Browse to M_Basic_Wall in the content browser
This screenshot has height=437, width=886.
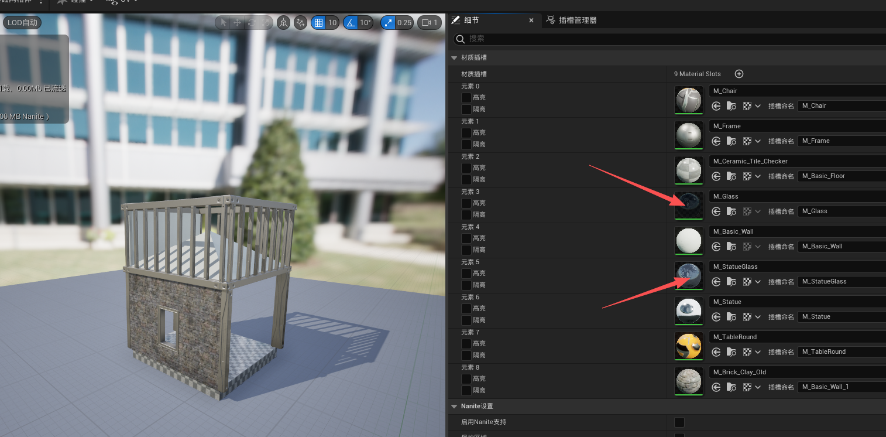tap(732, 247)
